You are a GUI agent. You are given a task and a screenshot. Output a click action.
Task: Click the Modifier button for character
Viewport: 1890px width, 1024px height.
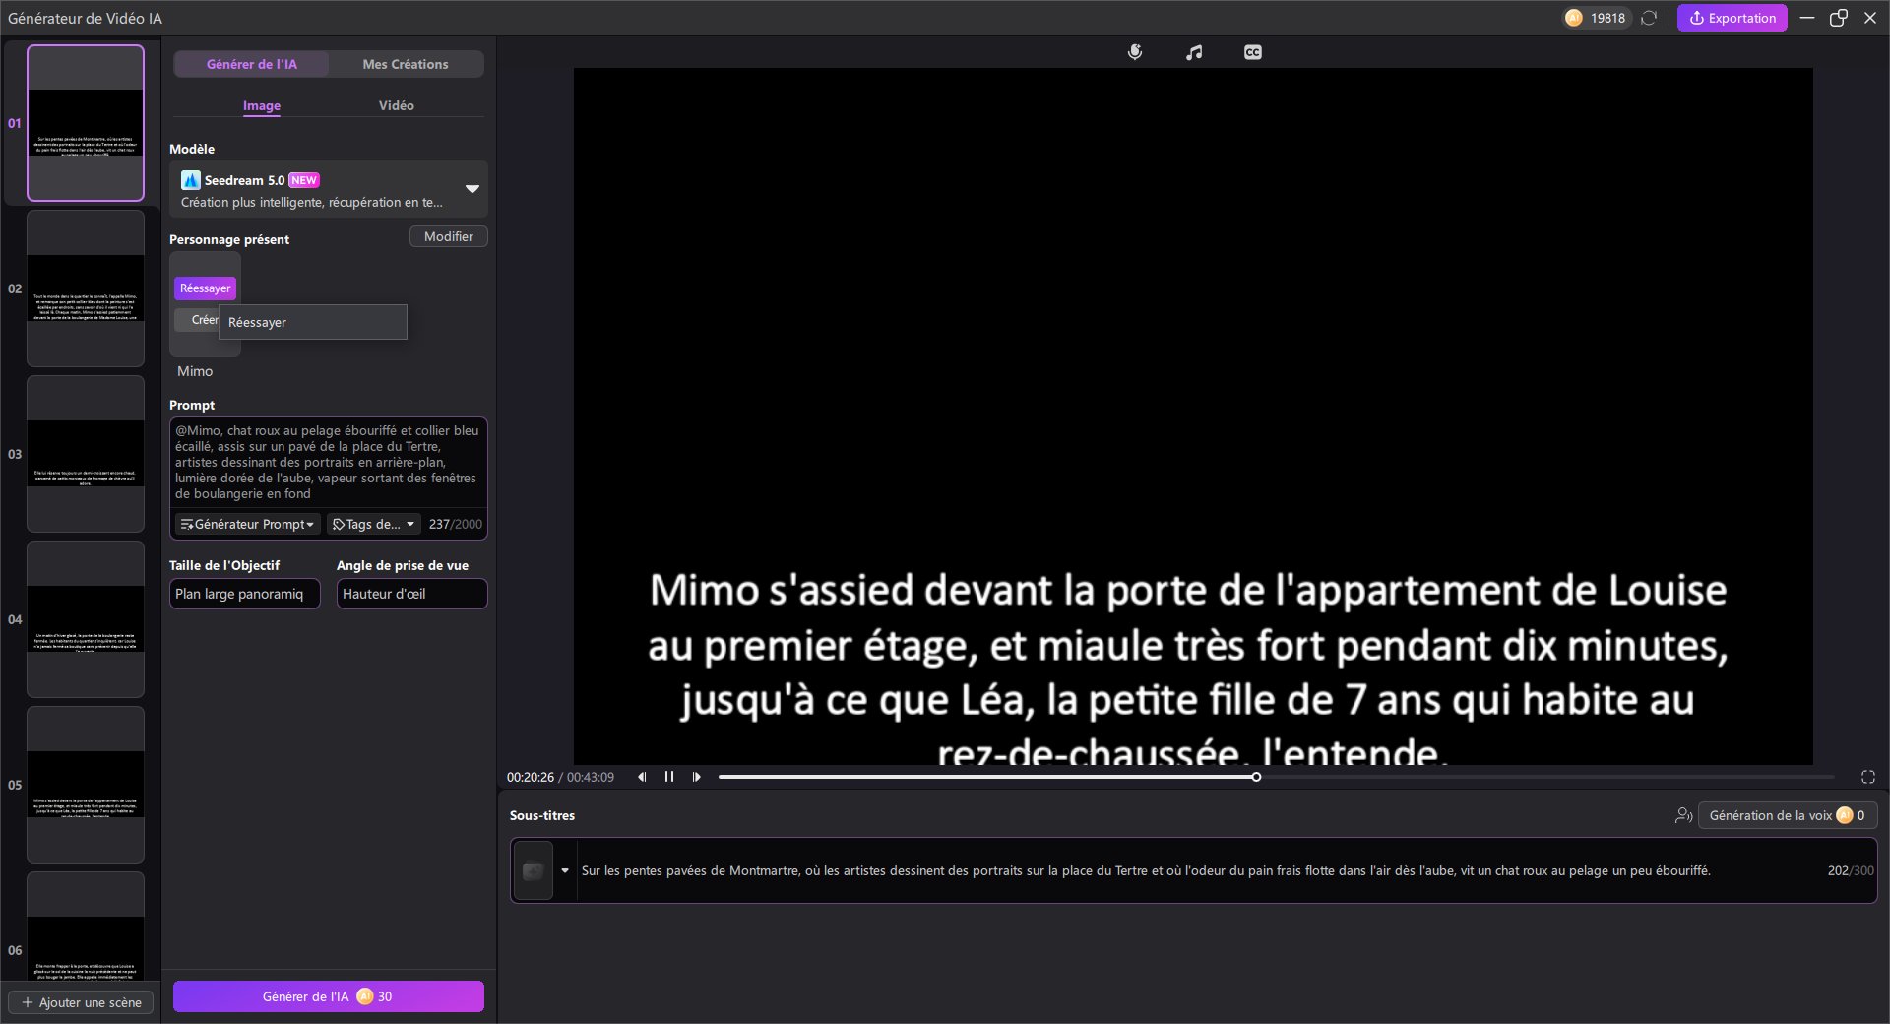click(448, 236)
